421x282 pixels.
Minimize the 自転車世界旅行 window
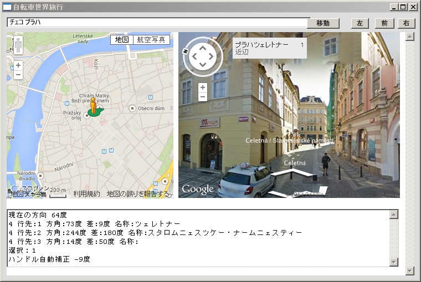click(x=394, y=7)
